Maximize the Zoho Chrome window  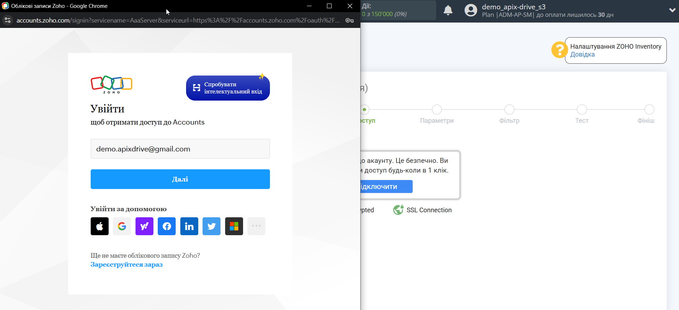pos(329,6)
